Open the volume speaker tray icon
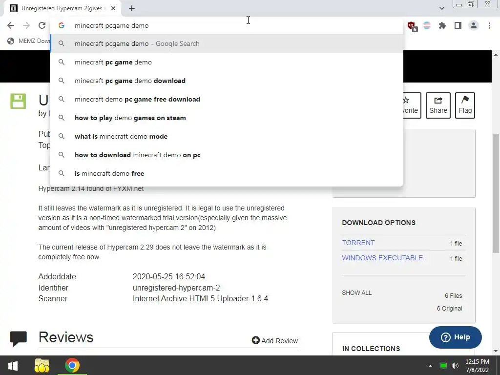The image size is (500, 375). [x=455, y=366]
